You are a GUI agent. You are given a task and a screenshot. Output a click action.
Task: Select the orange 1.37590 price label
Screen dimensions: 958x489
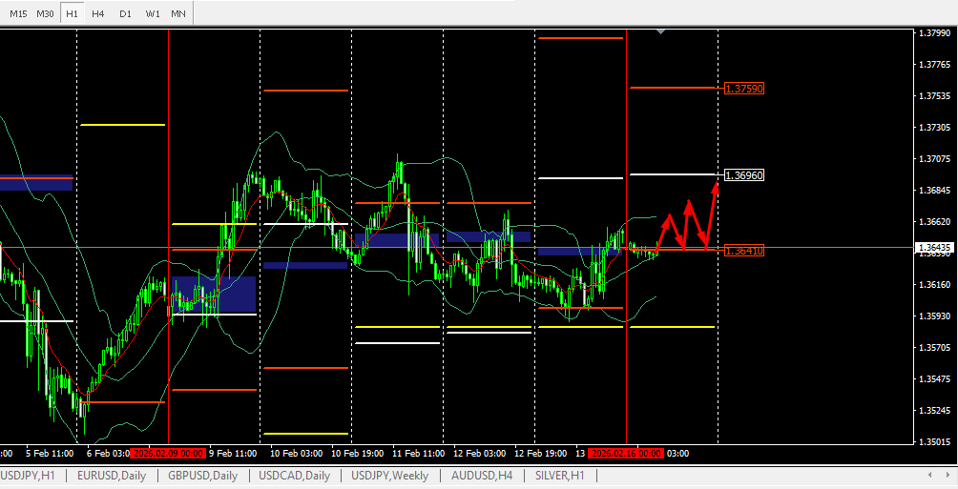click(744, 89)
